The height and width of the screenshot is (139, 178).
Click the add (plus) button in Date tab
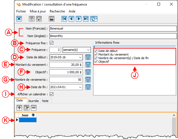click(x=20, y=108)
